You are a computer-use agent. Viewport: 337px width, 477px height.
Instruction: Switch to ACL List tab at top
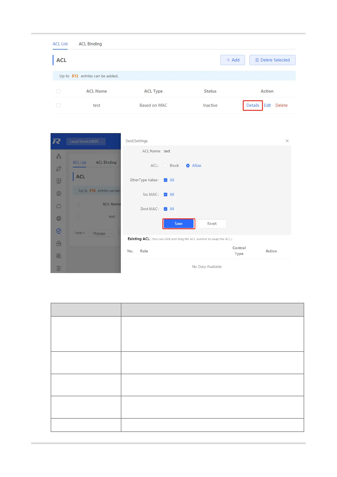60,44
